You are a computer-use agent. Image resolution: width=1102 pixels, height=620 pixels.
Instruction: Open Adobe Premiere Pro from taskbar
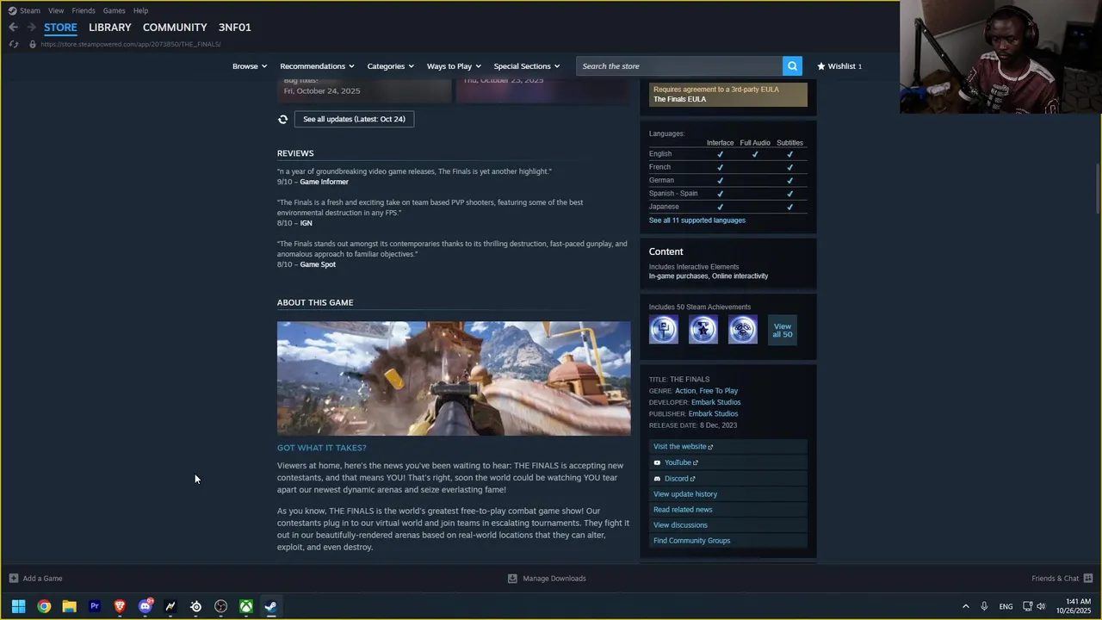pyautogui.click(x=95, y=606)
